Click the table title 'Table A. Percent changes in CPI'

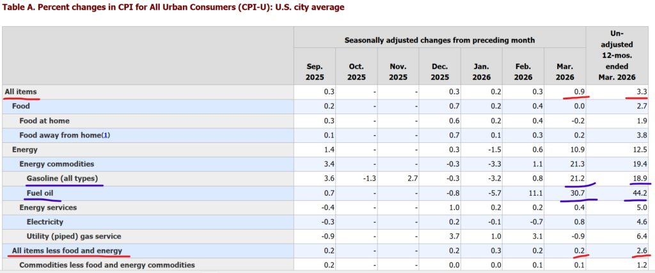(174, 8)
